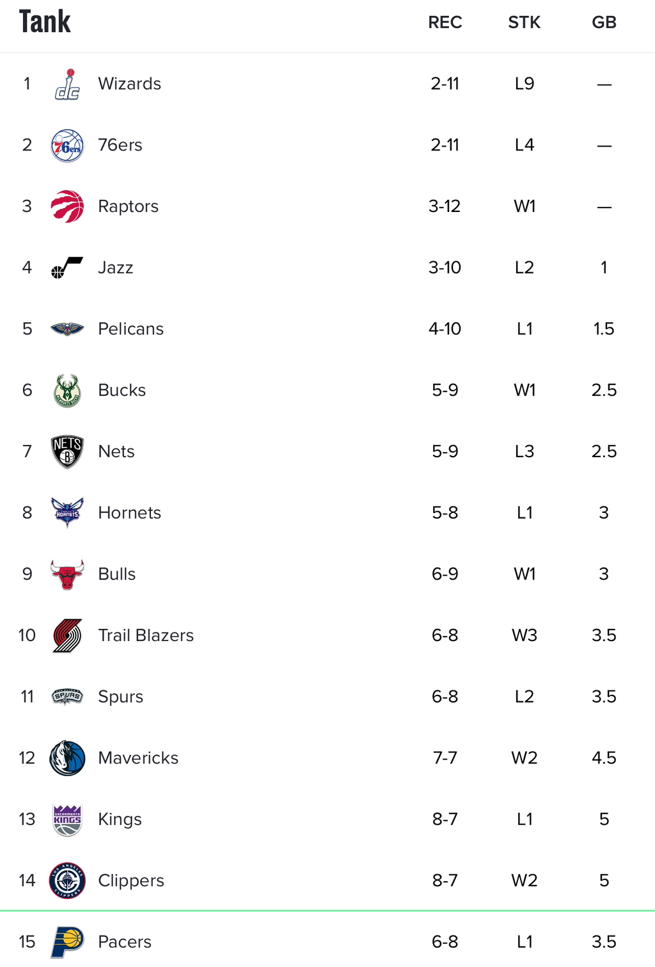Open the 76ers team logo

(x=67, y=145)
